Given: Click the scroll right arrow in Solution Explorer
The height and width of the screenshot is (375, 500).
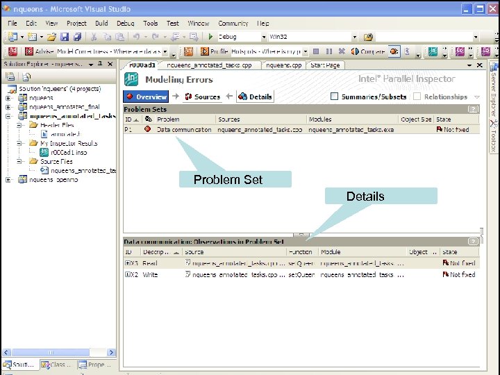Looking at the screenshot, I should tap(111, 352).
